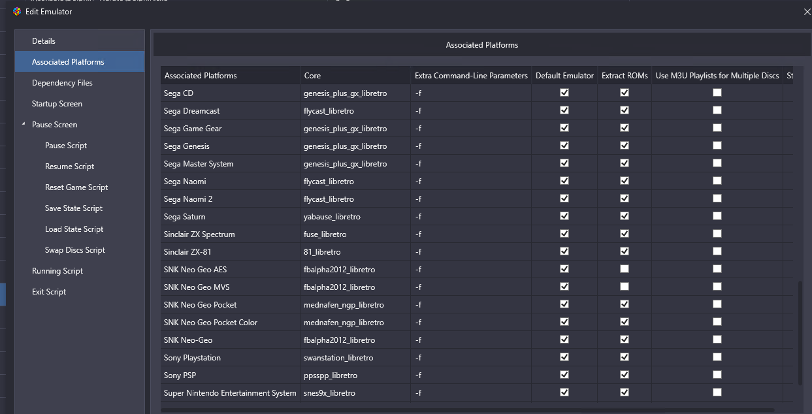Sort by Extra Command-Line Parameters header

tap(471, 76)
